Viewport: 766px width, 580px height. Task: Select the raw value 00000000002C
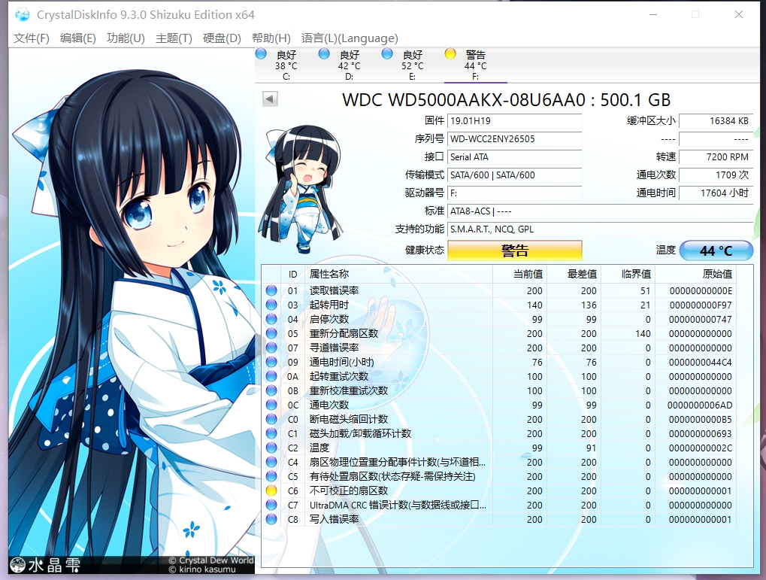(x=700, y=448)
